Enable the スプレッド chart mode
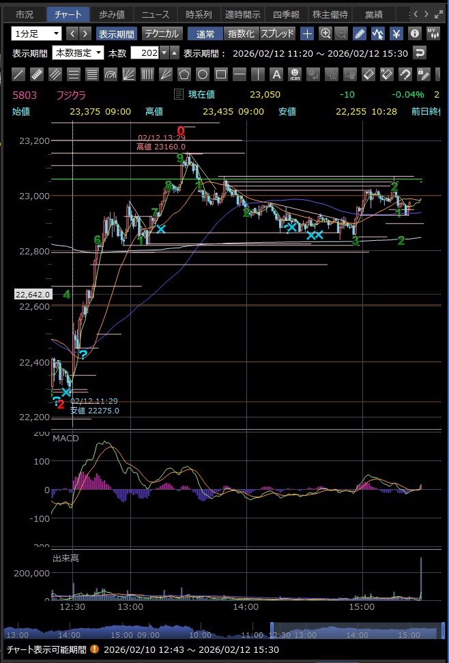Screen dimensions: 449x663 tap(278, 33)
